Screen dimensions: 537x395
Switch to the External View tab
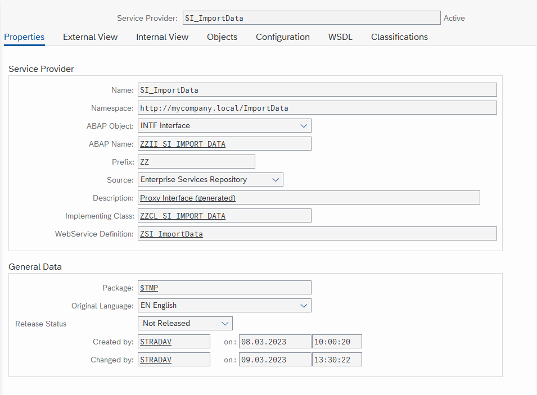pos(90,37)
